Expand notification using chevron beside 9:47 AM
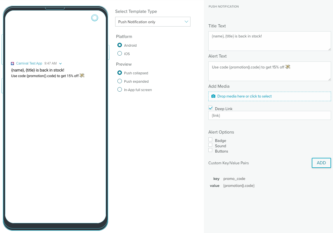This screenshot has height=233, width=333. [61, 64]
